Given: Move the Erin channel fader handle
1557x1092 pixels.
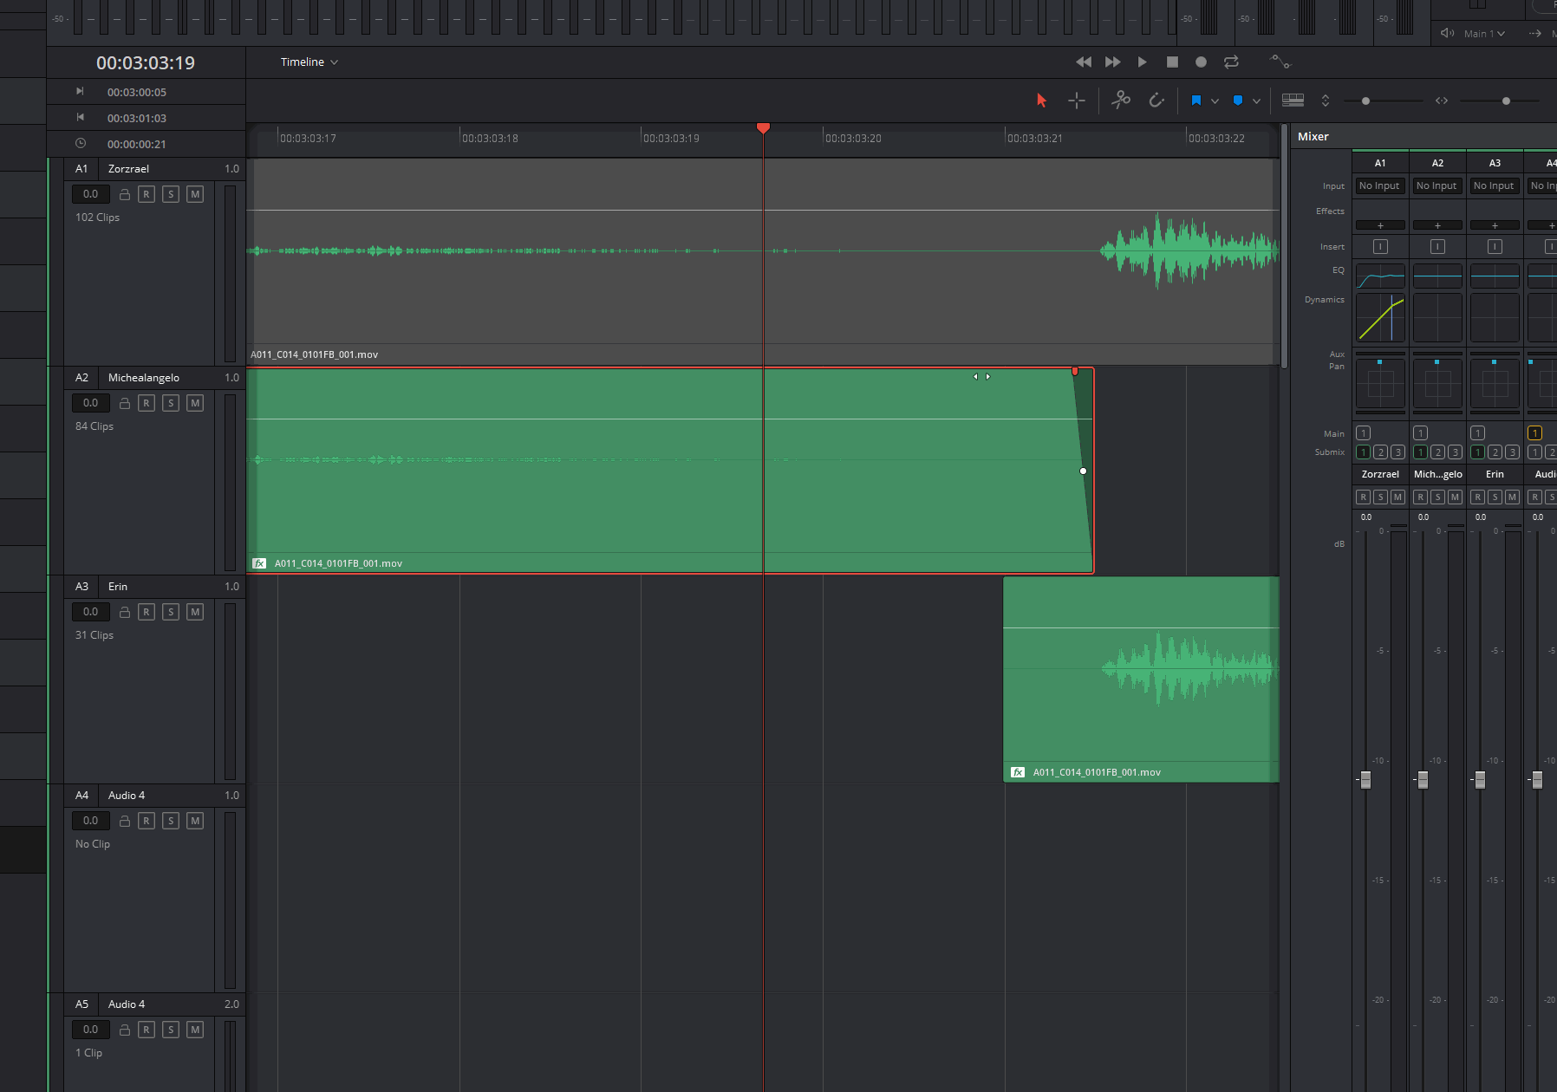Looking at the screenshot, I should [1480, 780].
